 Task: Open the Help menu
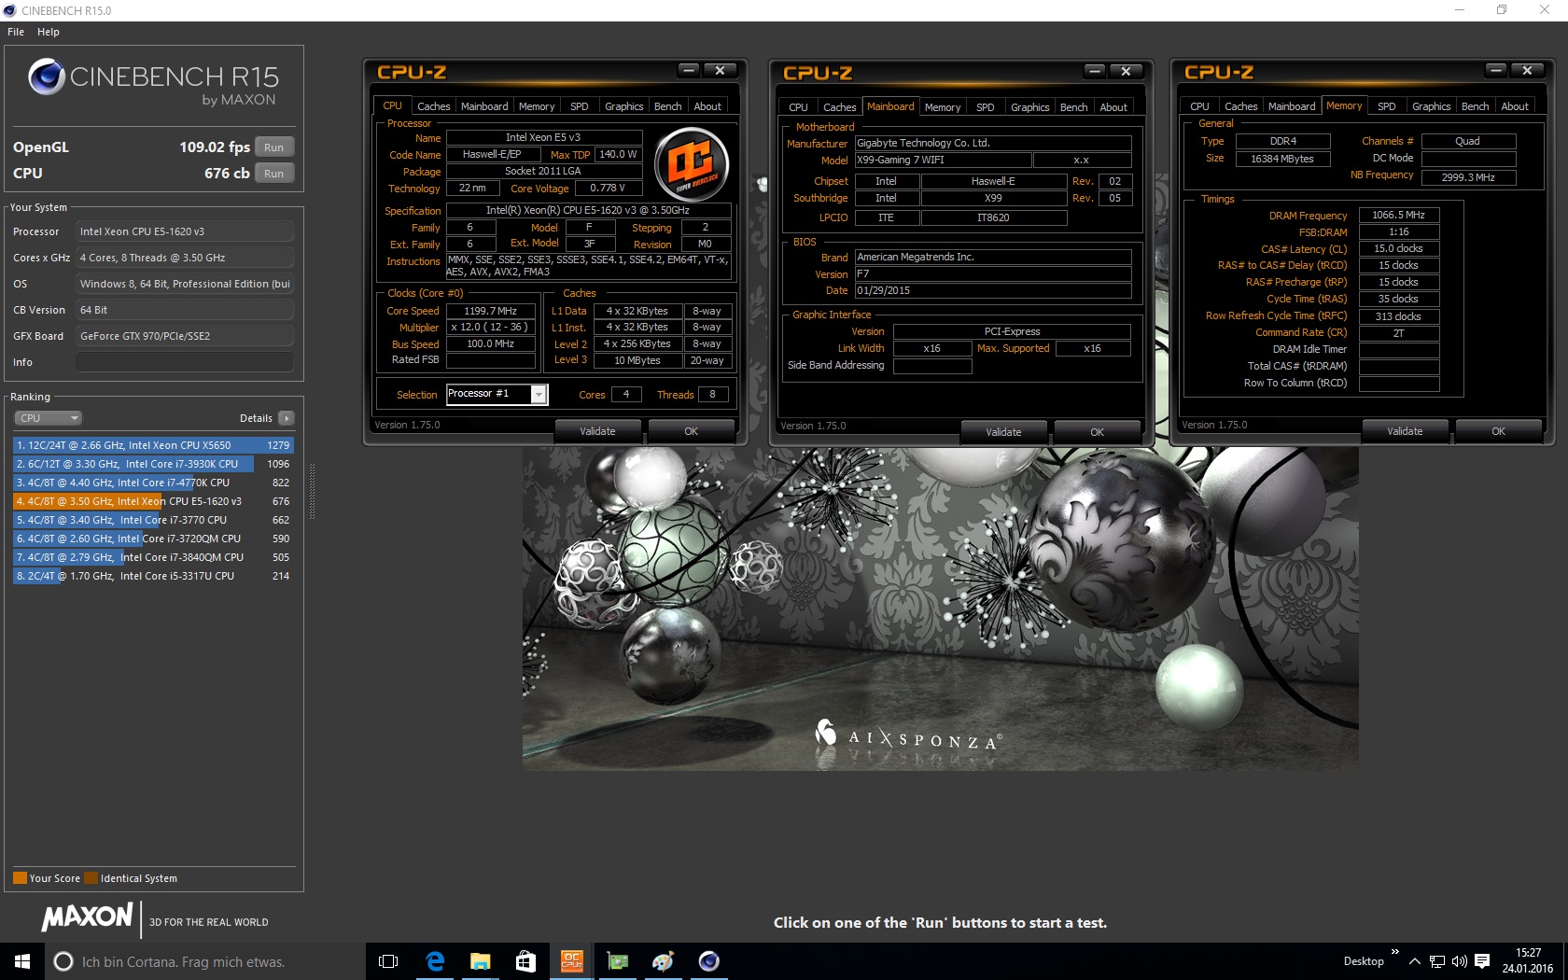(x=49, y=32)
